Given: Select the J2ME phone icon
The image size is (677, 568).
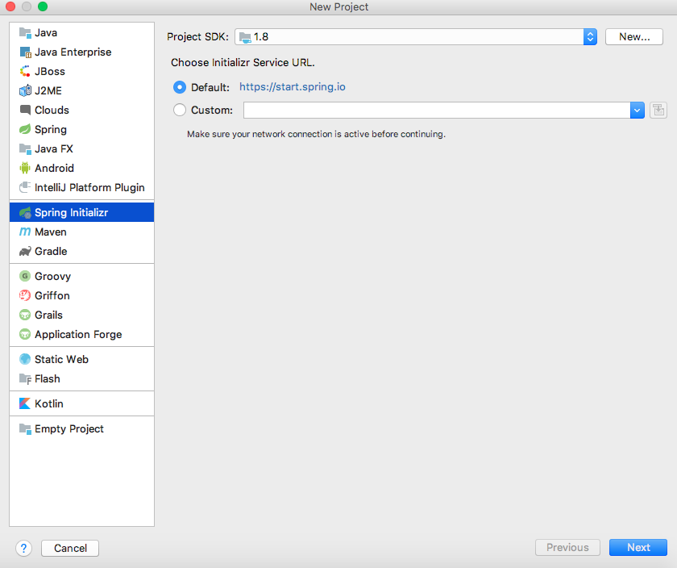Looking at the screenshot, I should pos(25,91).
